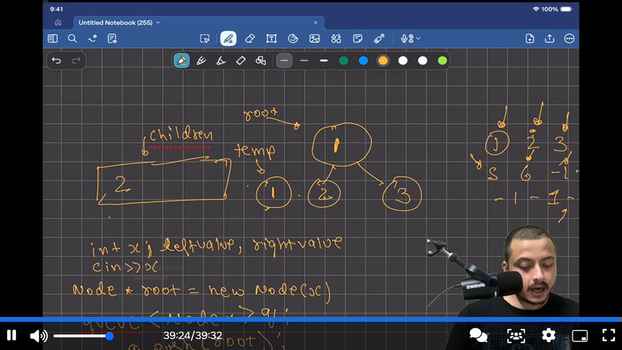This screenshot has width=622, height=350.
Task: Pick the dark green color swatch
Action: 344,61
